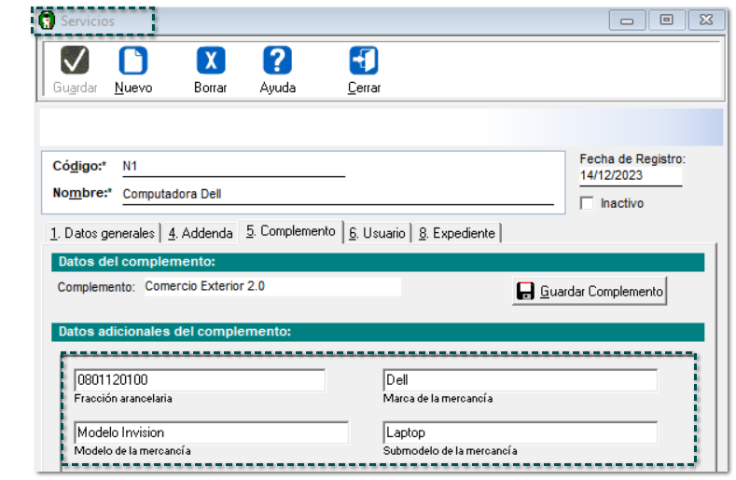This screenshot has height=480, width=736.
Task: Click the Datos adicionales del complemento header
Action: click(x=378, y=332)
